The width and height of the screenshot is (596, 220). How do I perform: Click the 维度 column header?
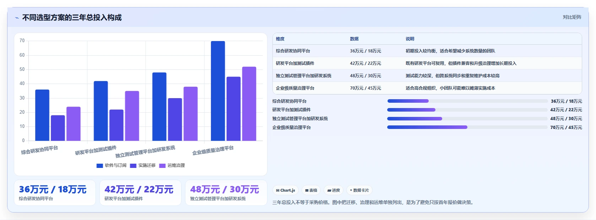(x=280, y=39)
